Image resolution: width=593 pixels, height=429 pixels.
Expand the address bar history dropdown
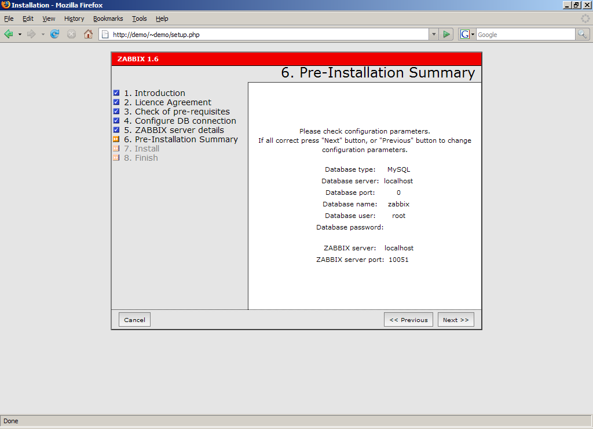(434, 34)
